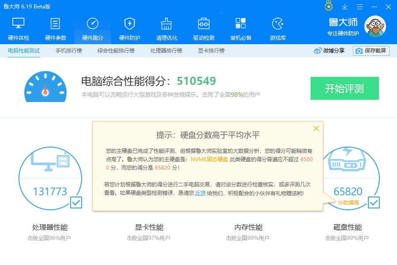397x265 pixels.
Task: Click disk score 65820 in circle
Action: [348, 191]
